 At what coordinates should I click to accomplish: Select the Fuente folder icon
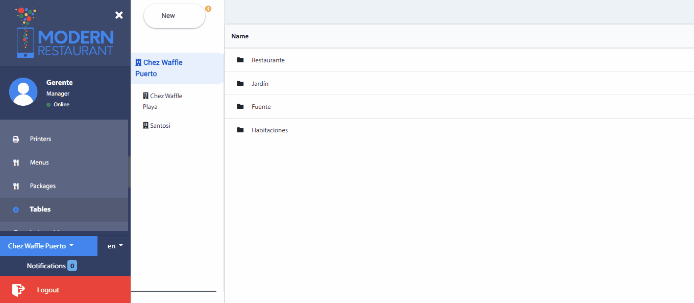(240, 107)
